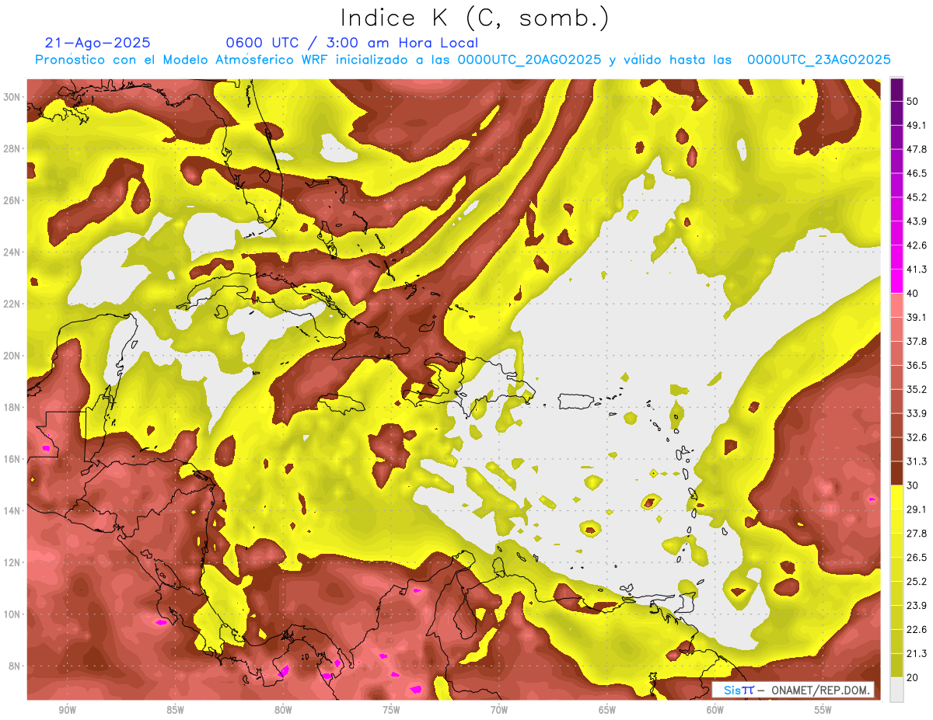The height and width of the screenshot is (720, 933).
Task: Click the latitude axis label '20N'
Action: pyautogui.click(x=12, y=356)
